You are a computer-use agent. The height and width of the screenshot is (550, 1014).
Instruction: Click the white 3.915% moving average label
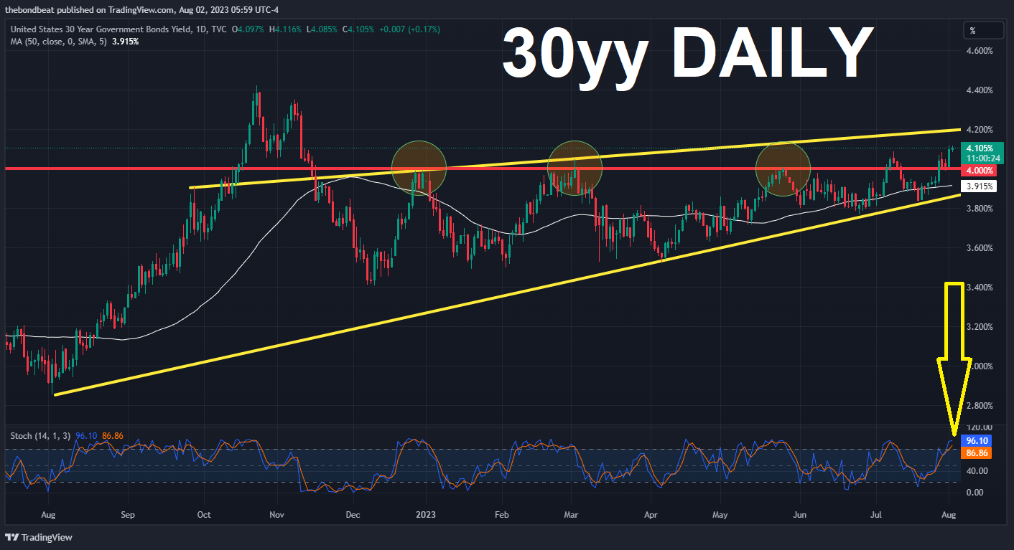pos(980,186)
